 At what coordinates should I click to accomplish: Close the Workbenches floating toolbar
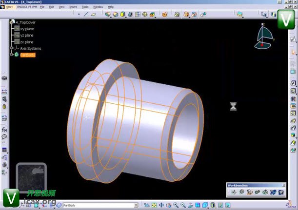click(284, 186)
